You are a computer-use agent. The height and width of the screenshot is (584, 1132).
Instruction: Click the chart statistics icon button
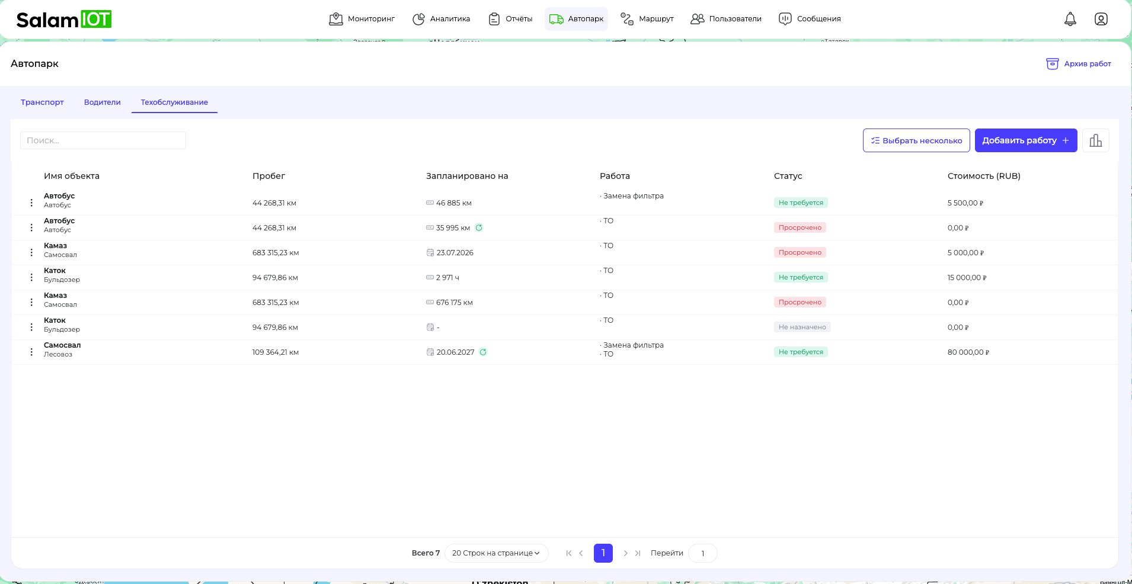pyautogui.click(x=1095, y=140)
